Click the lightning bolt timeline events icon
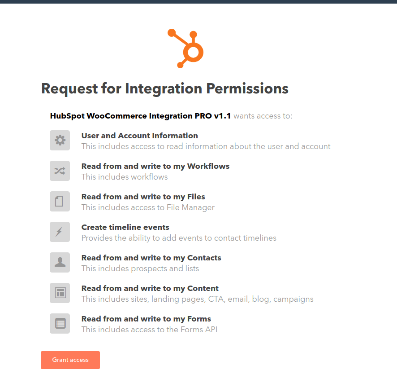This screenshot has height=383, width=397. point(60,232)
